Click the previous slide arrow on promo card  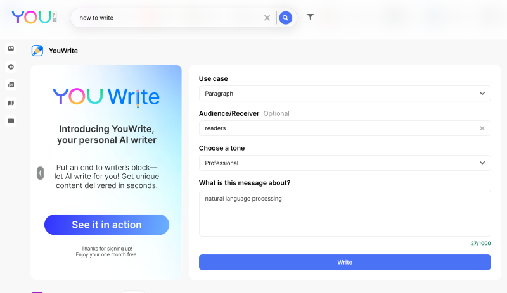click(x=40, y=173)
